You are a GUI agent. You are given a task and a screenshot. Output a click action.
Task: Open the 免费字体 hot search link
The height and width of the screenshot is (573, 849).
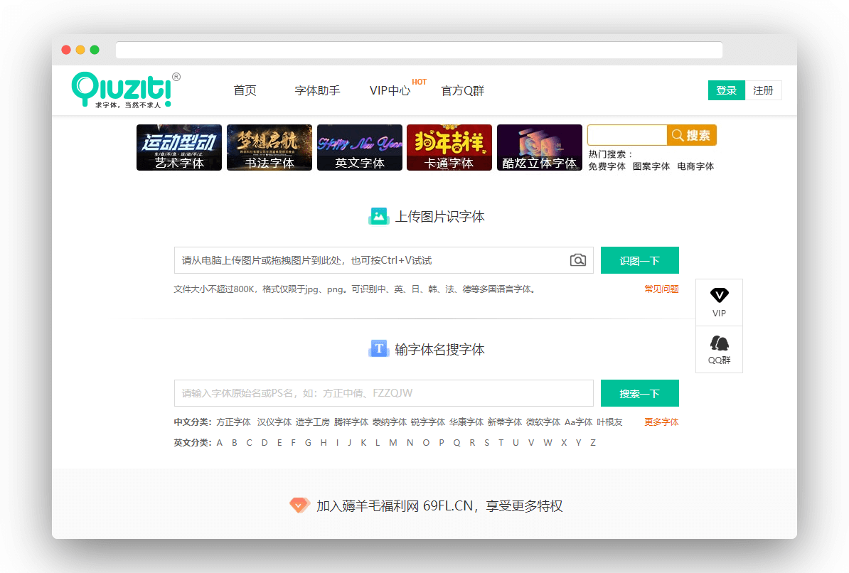(x=607, y=166)
